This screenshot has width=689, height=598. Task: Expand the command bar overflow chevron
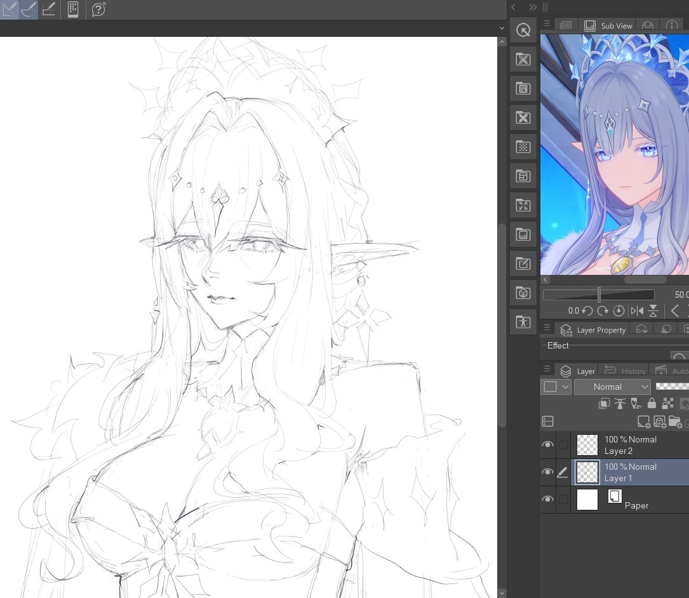[x=502, y=28]
